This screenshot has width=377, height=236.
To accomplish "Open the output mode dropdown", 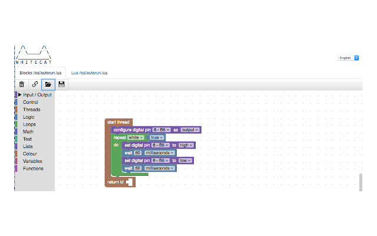I will [190, 130].
